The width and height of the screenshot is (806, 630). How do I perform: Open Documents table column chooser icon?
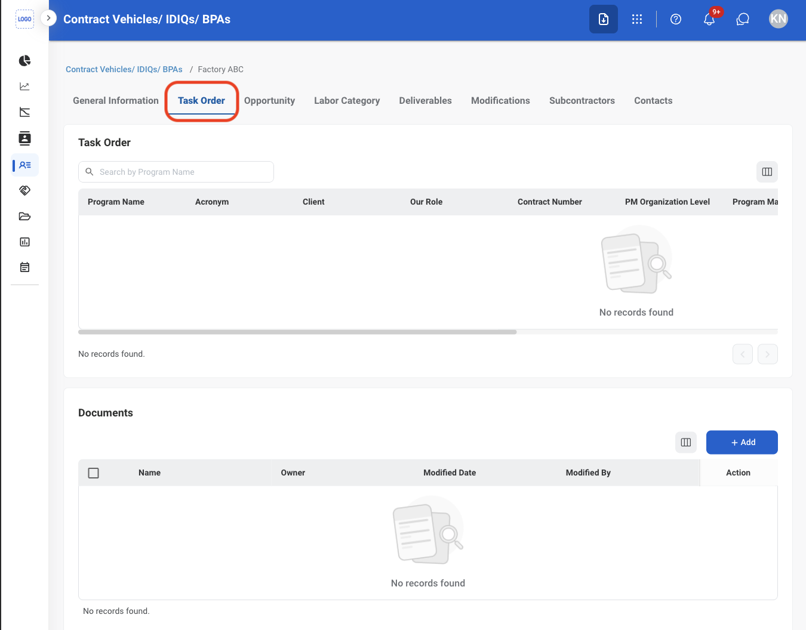[x=686, y=443]
